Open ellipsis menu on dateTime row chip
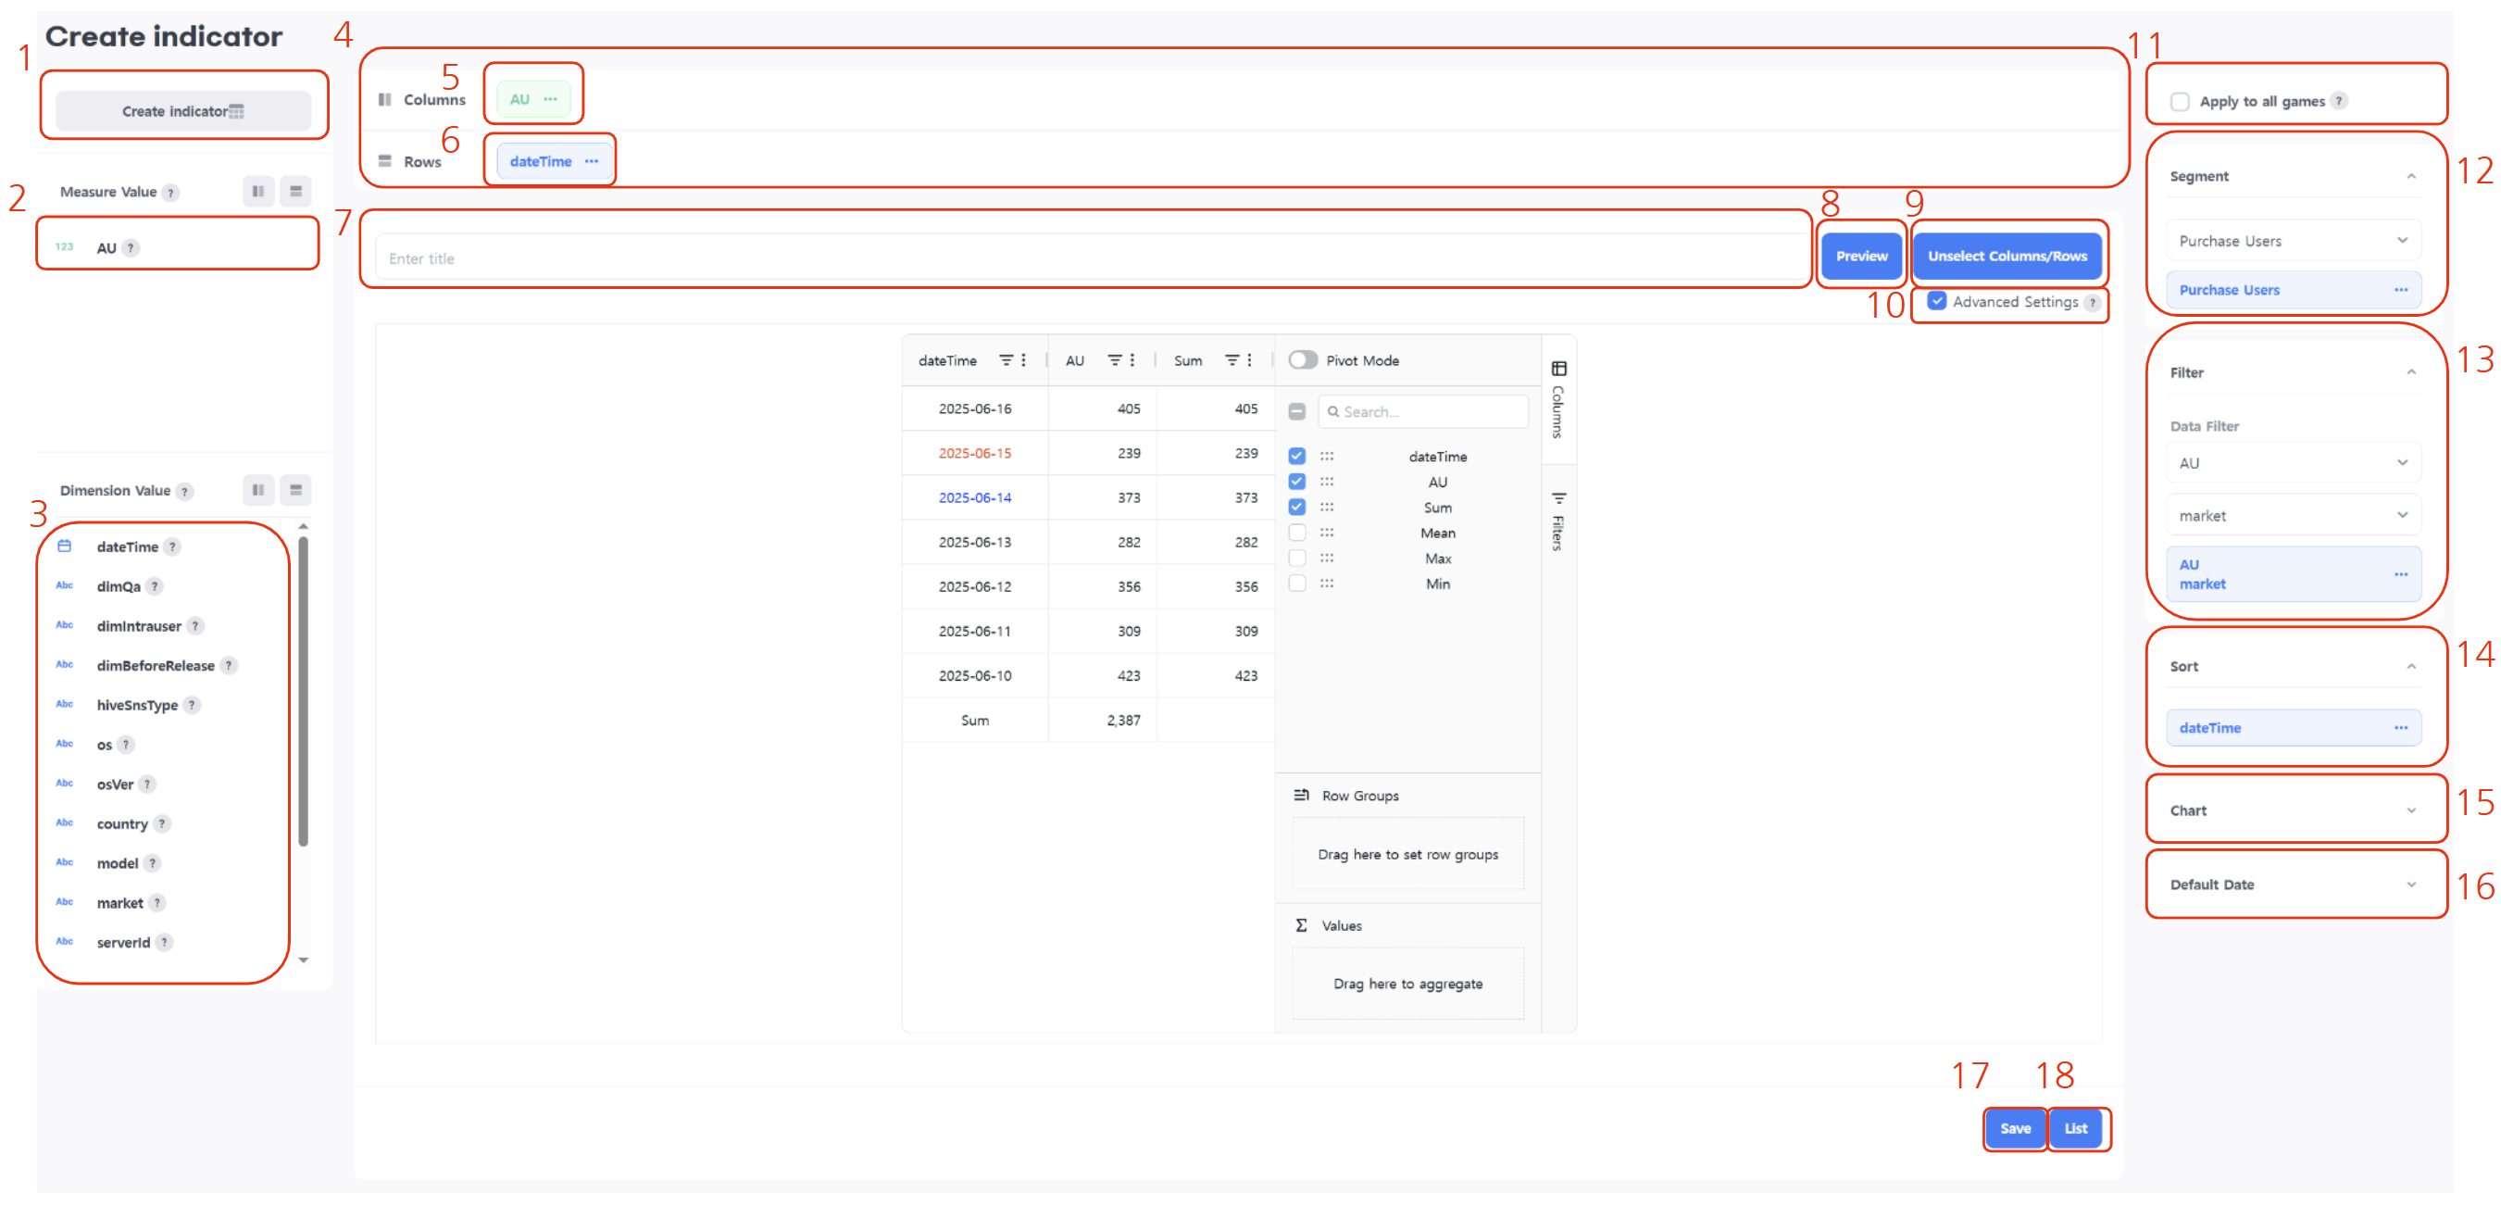This screenshot has width=2501, height=1205. [592, 161]
